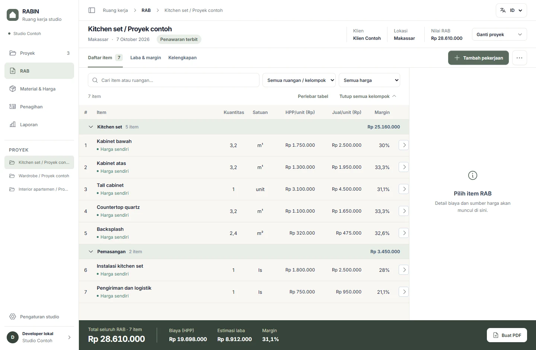Switch to the Kelengkapan tab

[x=182, y=58]
